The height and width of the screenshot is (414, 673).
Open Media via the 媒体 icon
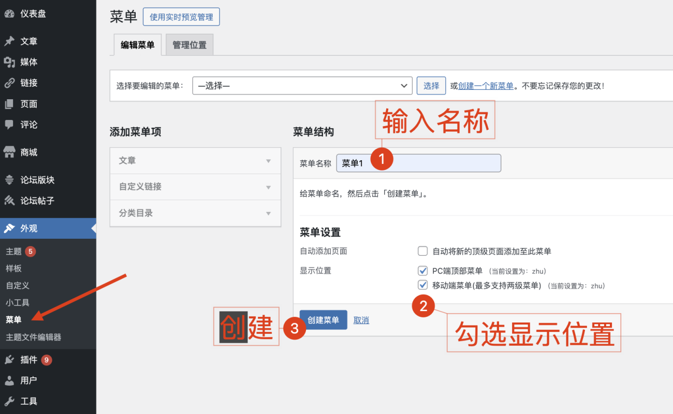9,62
